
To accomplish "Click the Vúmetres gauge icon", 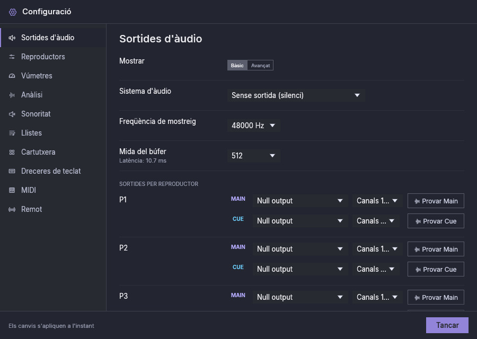I will 12,76.
